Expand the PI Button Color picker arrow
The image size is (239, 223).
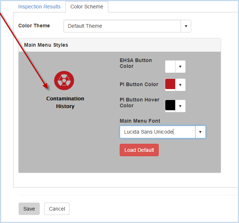coord(180,85)
